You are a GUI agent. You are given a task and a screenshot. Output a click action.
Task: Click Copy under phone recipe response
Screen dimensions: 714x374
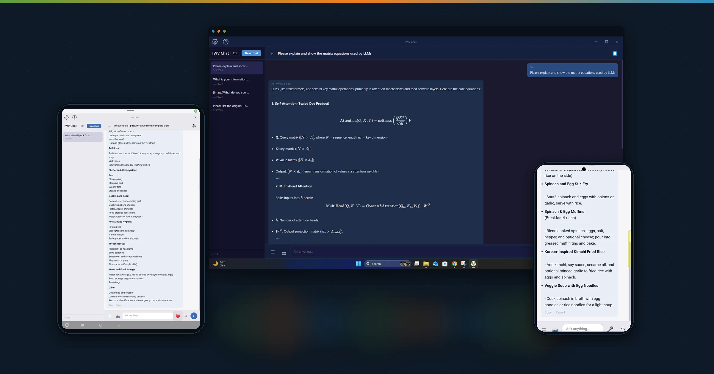tap(548, 313)
